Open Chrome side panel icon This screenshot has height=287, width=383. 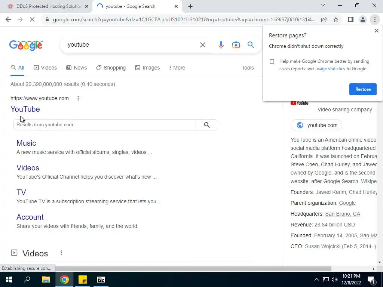click(x=351, y=19)
